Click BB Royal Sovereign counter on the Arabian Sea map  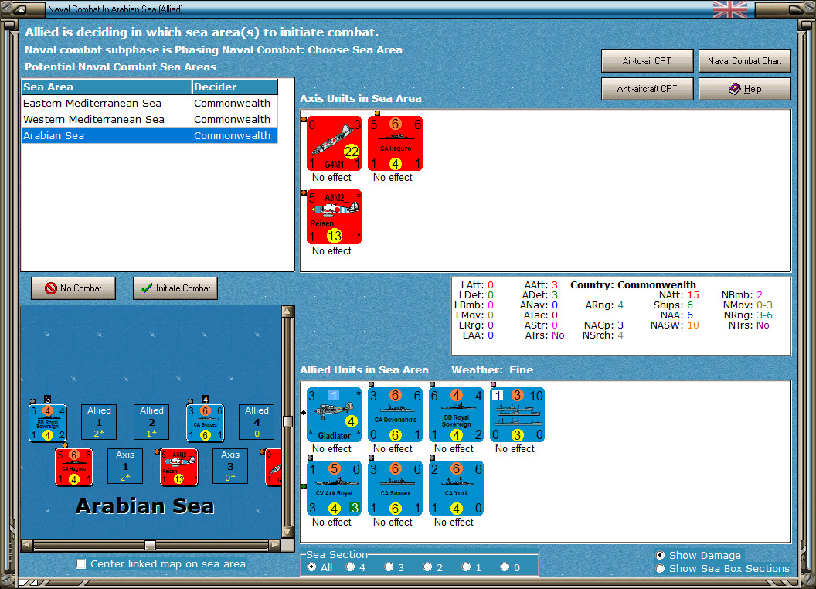(47, 423)
